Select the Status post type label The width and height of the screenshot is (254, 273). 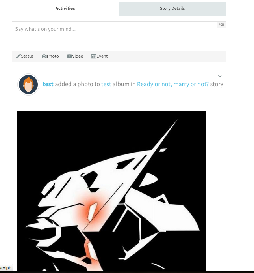click(x=27, y=56)
